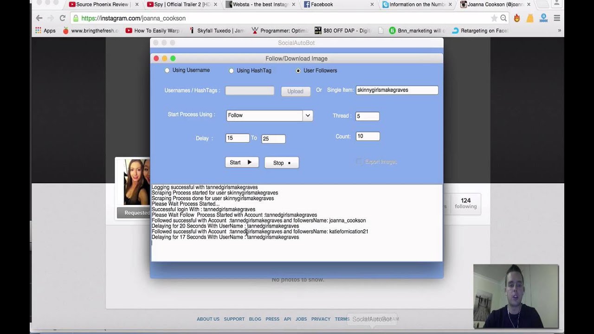Open the Chrome hamburger menu
The image size is (594, 334).
557,18
